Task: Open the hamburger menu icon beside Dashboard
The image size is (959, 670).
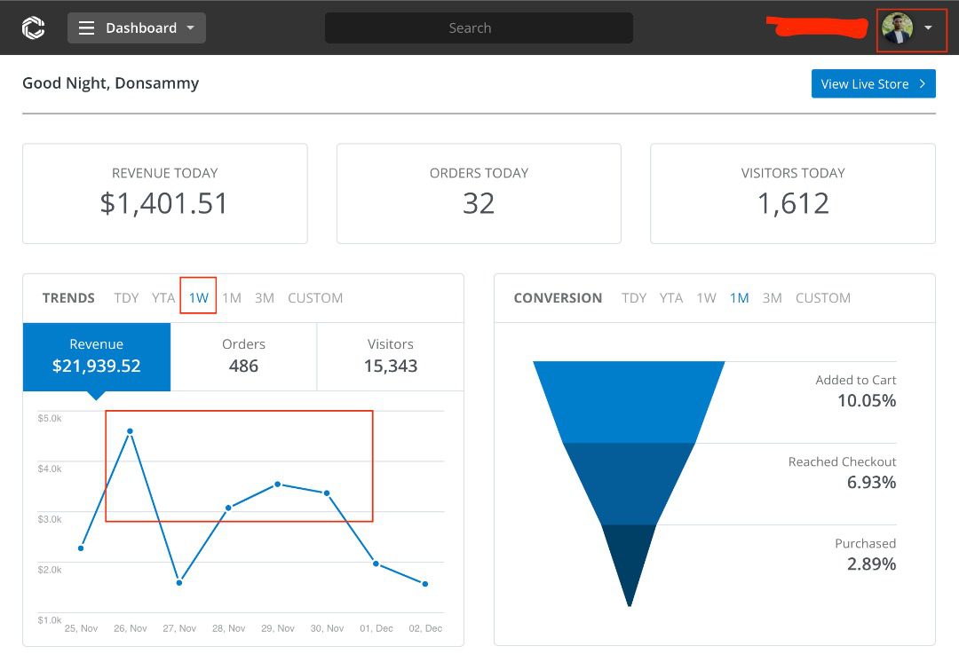Action: point(86,28)
